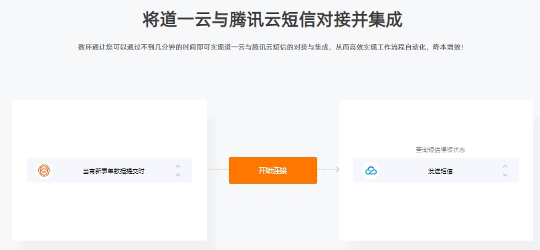The image size is (540, 250).
Task: Click down chevron in 当有新表单数据提交时 selector
Action: [x=178, y=174]
